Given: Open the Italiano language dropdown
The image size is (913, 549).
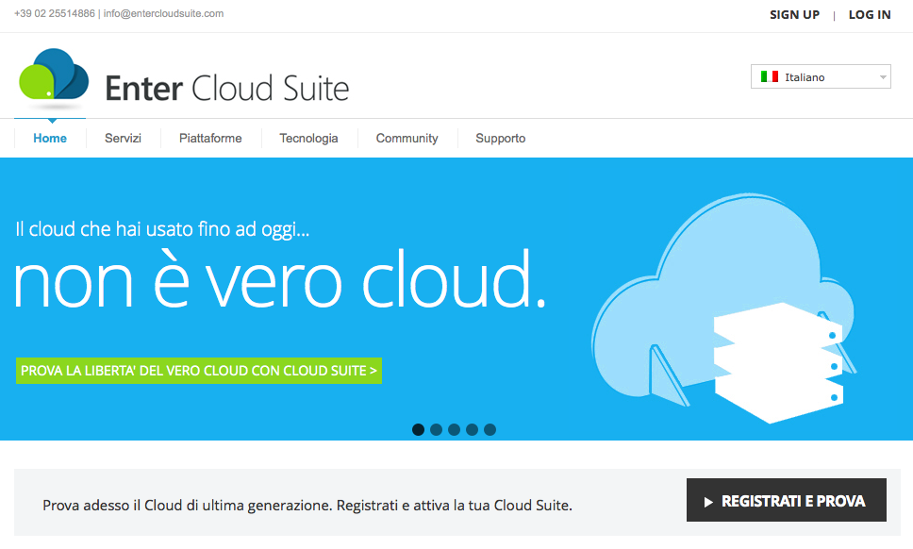Looking at the screenshot, I should point(820,76).
